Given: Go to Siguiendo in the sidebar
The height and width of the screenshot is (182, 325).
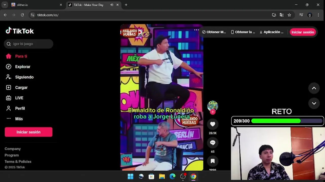Looking at the screenshot, I should (19, 77).
